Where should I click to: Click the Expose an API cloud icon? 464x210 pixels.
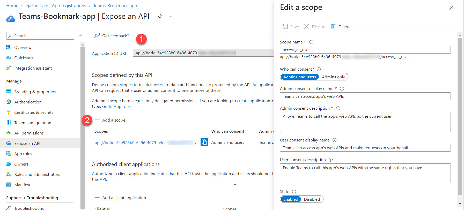click(x=9, y=143)
